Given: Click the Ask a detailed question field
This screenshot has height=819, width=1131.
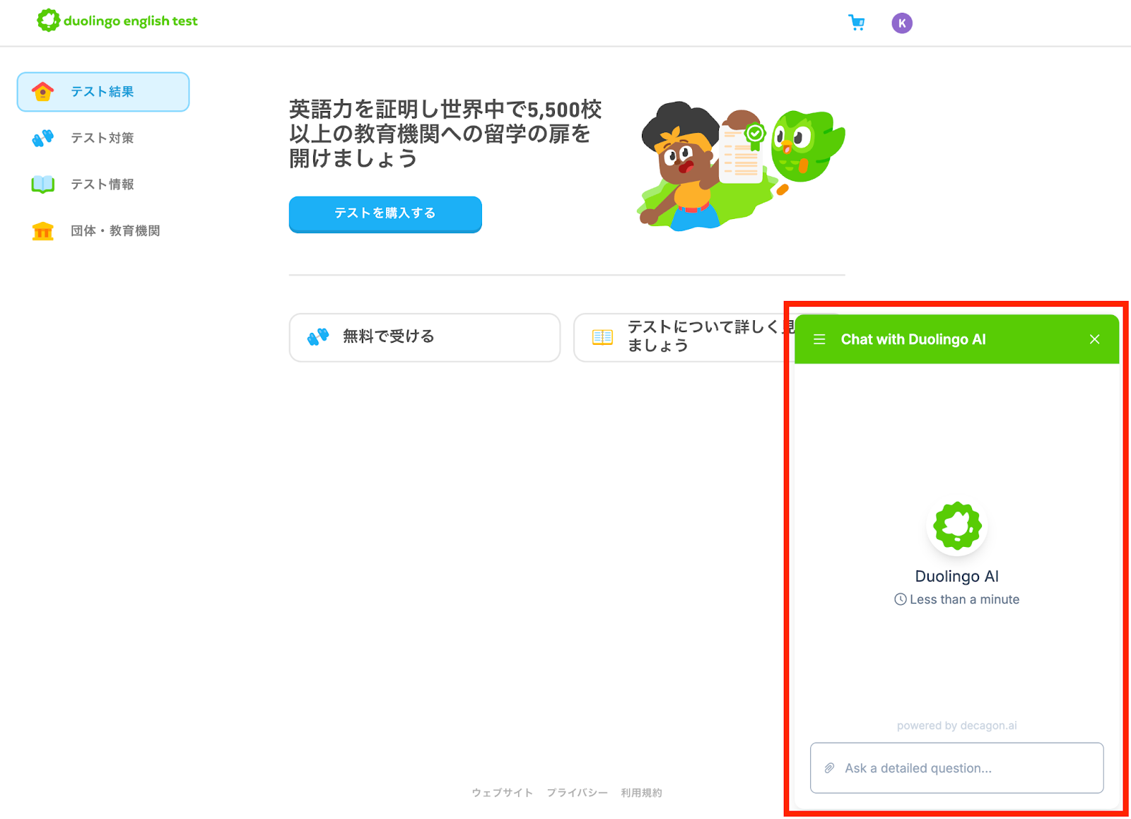Looking at the screenshot, I should [x=956, y=768].
